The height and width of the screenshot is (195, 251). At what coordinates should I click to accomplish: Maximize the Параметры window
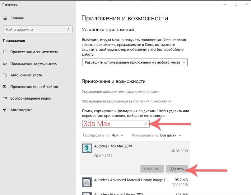[236, 4]
